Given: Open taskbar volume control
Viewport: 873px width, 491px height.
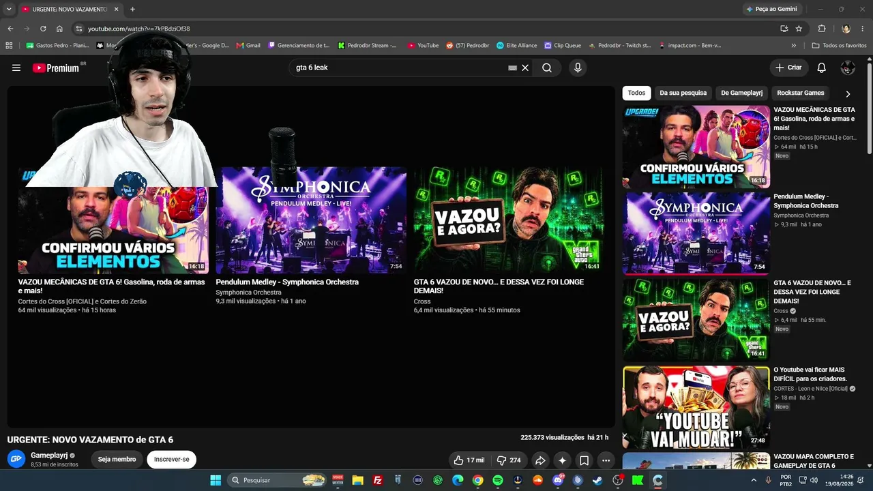Looking at the screenshot, I should [x=814, y=480].
